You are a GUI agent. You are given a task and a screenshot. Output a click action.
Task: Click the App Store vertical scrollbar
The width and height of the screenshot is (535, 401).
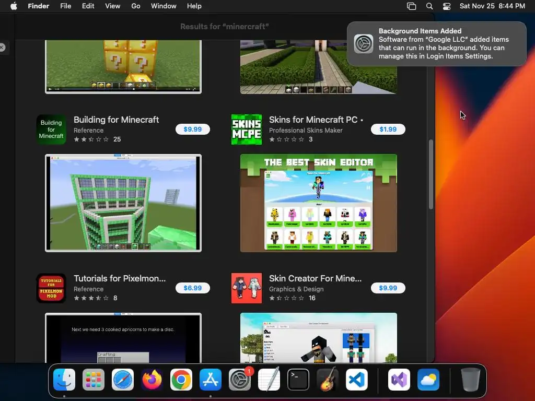[431, 174]
